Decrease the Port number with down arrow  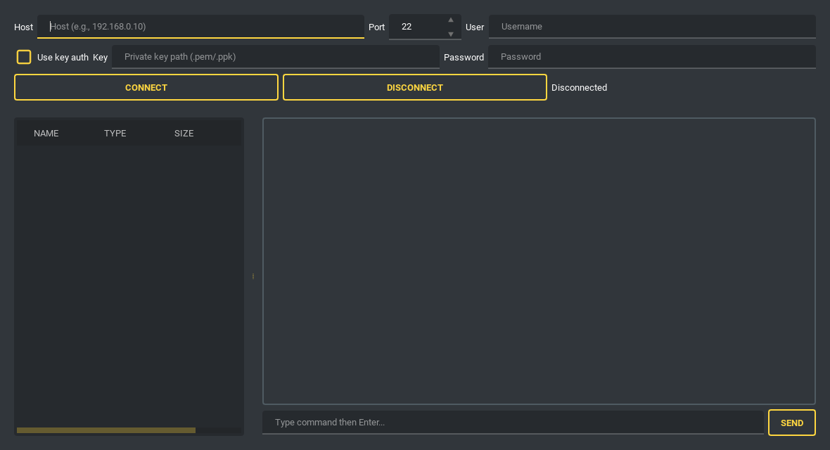click(450, 34)
